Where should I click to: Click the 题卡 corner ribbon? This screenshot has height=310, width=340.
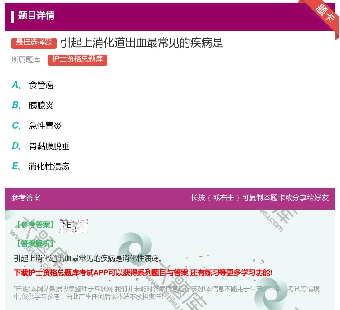pyautogui.click(x=325, y=14)
